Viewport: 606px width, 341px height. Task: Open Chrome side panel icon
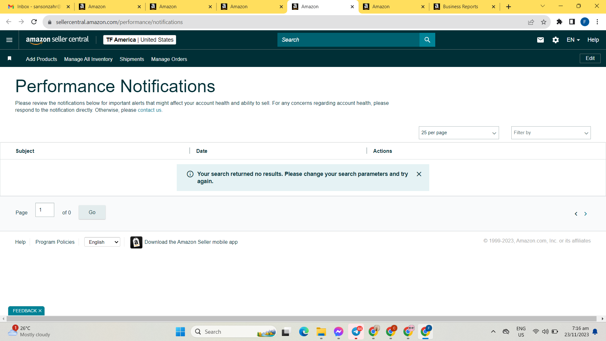pos(572,22)
